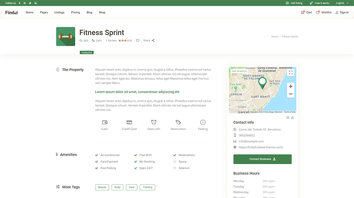Screen dimensions: 354x198
Task: Open the English language dropdown
Action: click(342, 3)
